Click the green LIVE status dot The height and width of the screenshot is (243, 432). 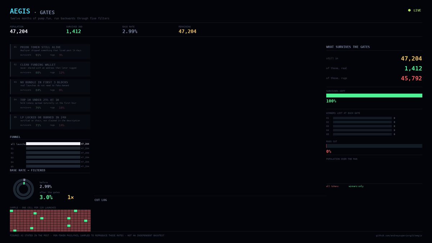coord(409,10)
